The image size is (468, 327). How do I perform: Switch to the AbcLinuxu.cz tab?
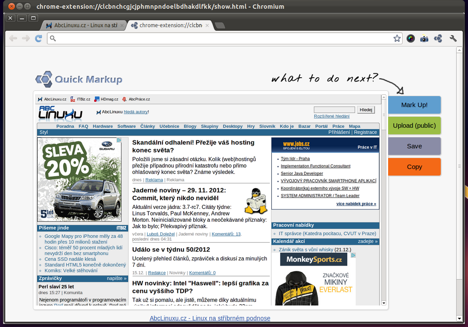point(84,25)
